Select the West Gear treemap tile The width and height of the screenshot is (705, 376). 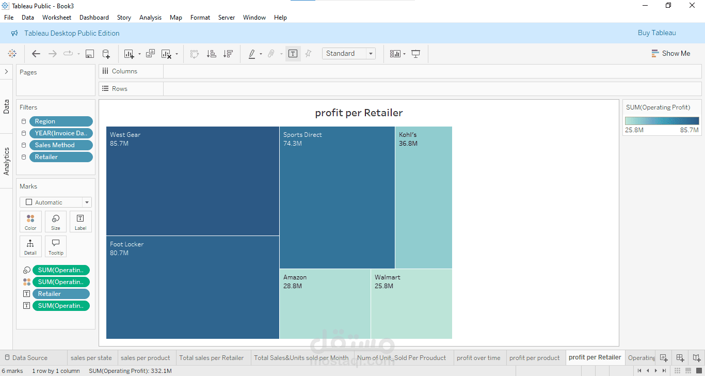click(x=193, y=181)
